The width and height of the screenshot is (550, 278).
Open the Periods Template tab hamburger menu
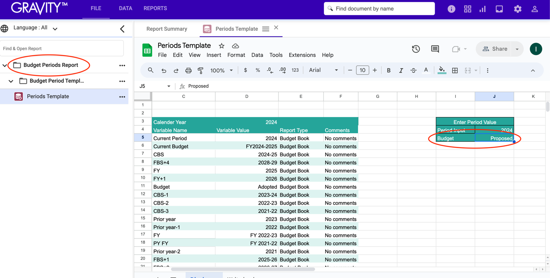[266, 29]
